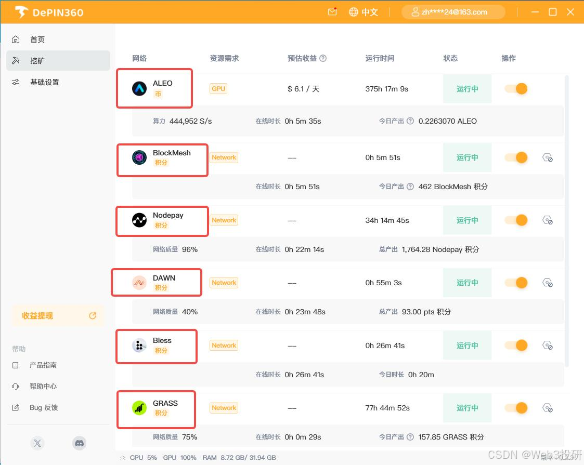The width and height of the screenshot is (584, 465).
Task: Open GRASS account settings icon
Action: click(x=548, y=408)
